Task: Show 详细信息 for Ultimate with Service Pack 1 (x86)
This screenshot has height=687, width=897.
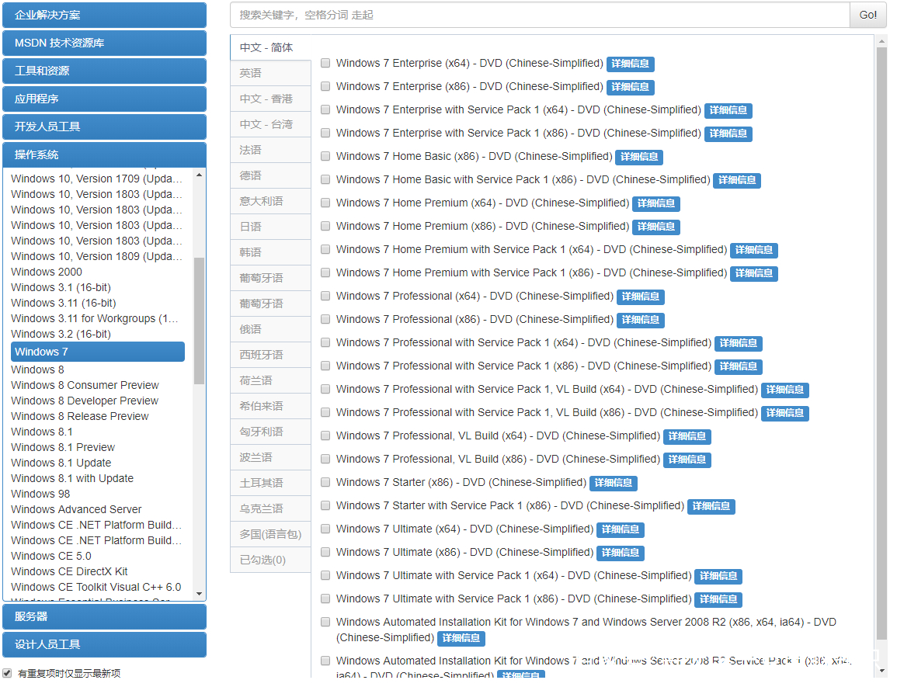Action: click(718, 599)
